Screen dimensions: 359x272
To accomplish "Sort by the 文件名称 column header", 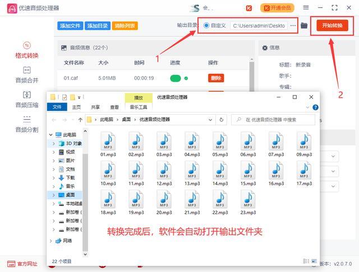I will click(x=73, y=63).
